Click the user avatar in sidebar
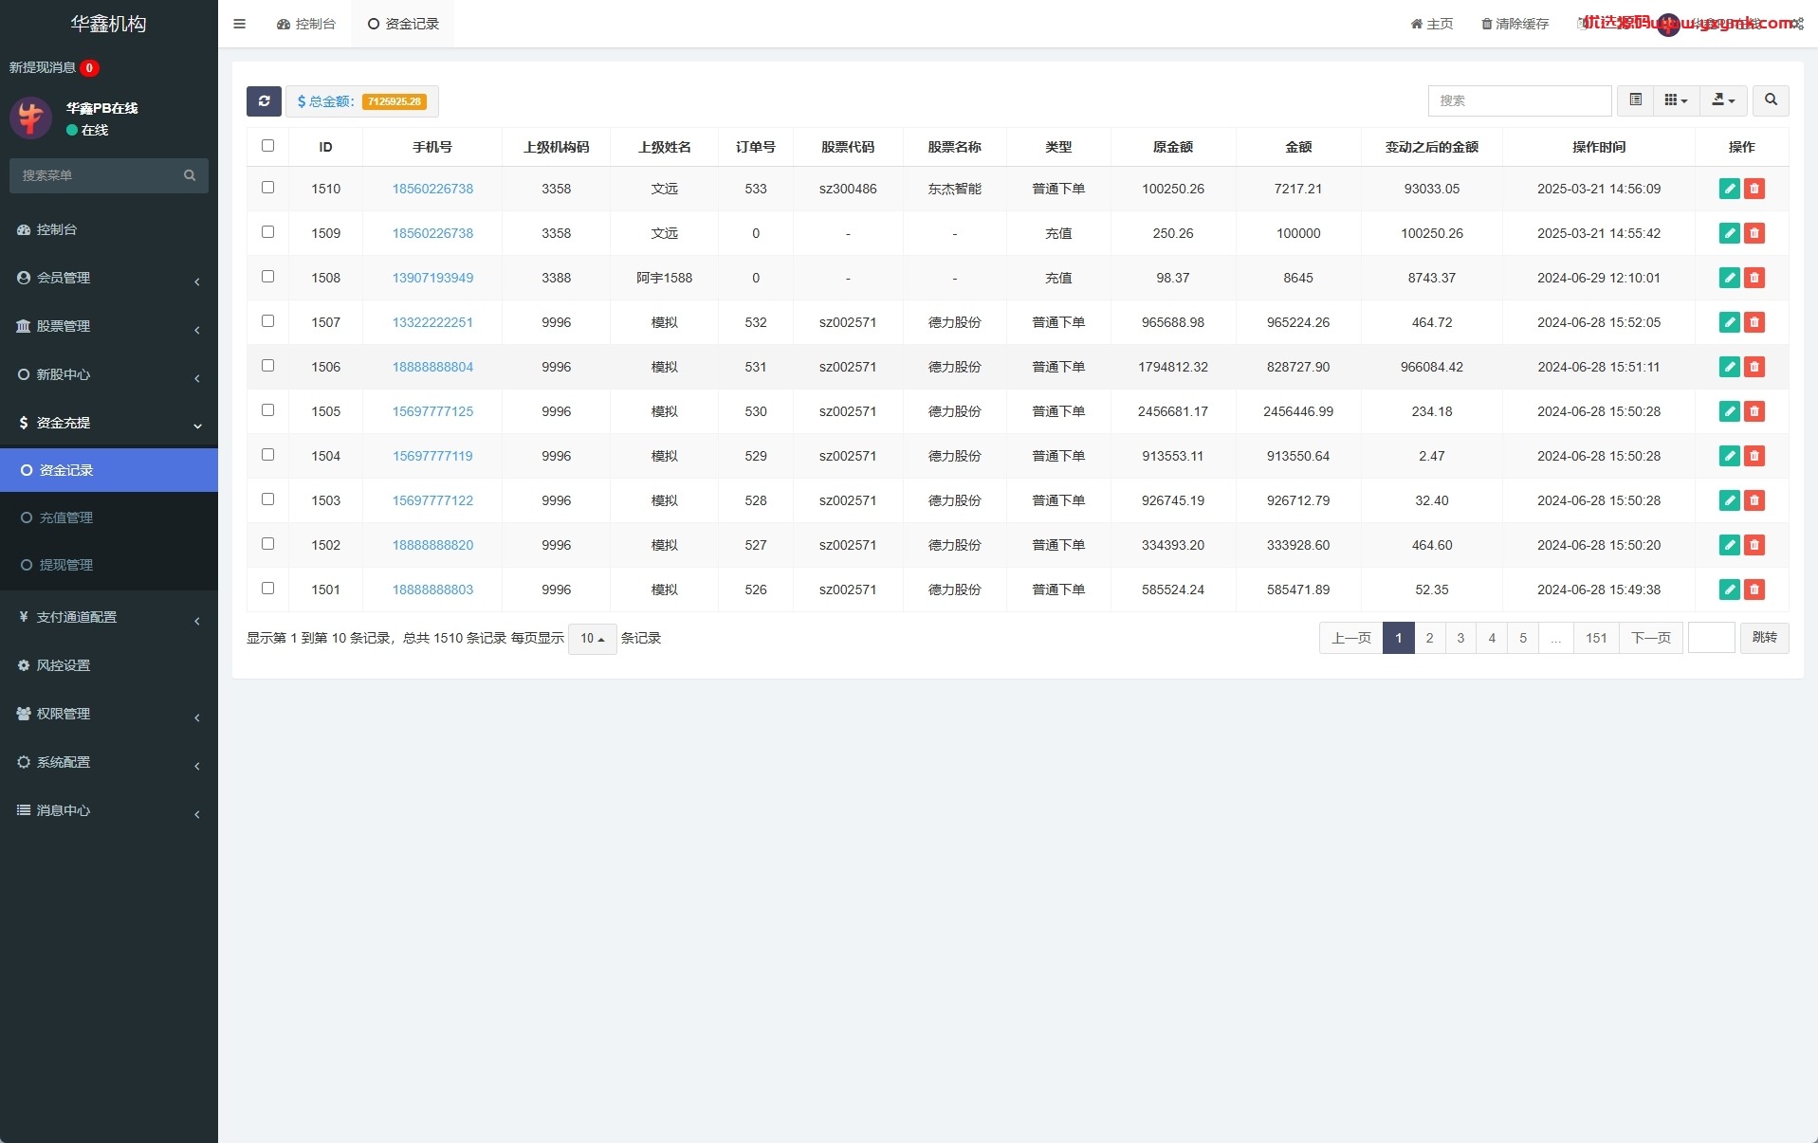The image size is (1818, 1143). pos(30,118)
